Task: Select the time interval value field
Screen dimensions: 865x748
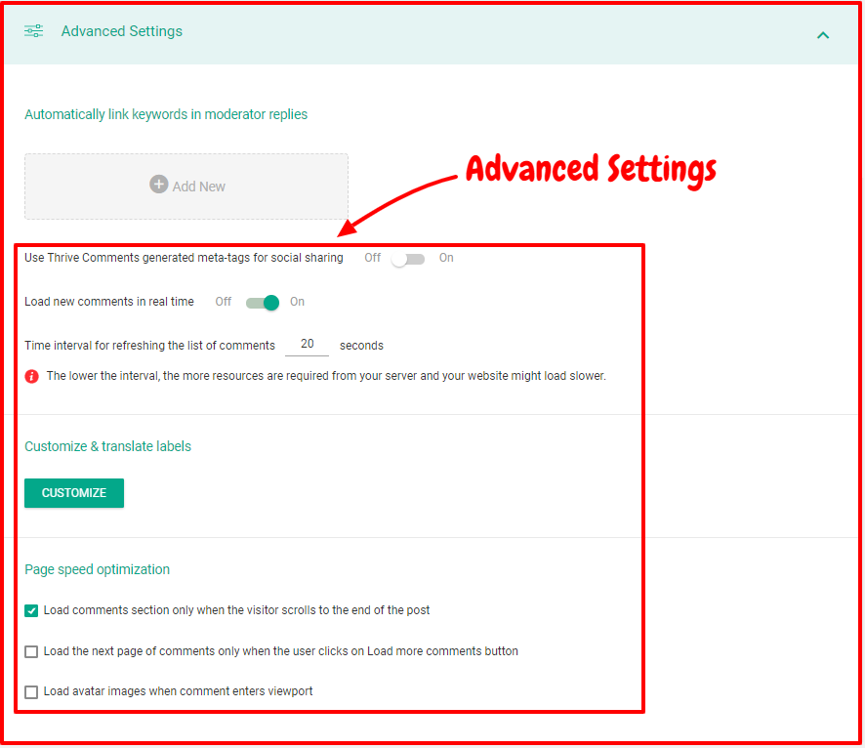Action: click(307, 344)
